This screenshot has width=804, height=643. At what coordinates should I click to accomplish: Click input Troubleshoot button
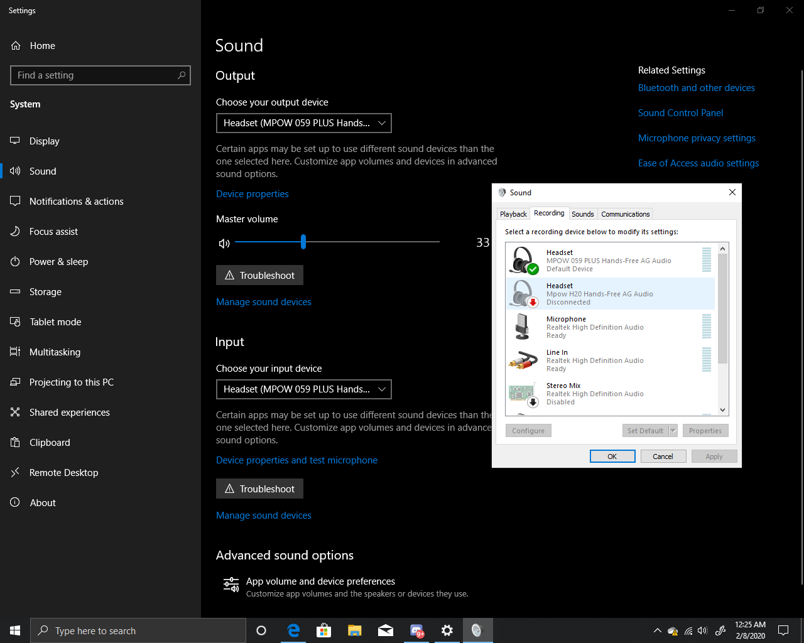tap(259, 489)
